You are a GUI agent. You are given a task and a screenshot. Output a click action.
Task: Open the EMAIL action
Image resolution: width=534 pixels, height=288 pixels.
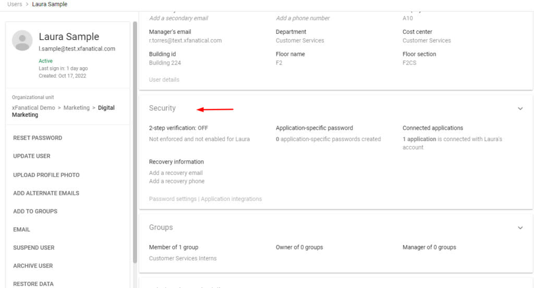click(x=21, y=230)
